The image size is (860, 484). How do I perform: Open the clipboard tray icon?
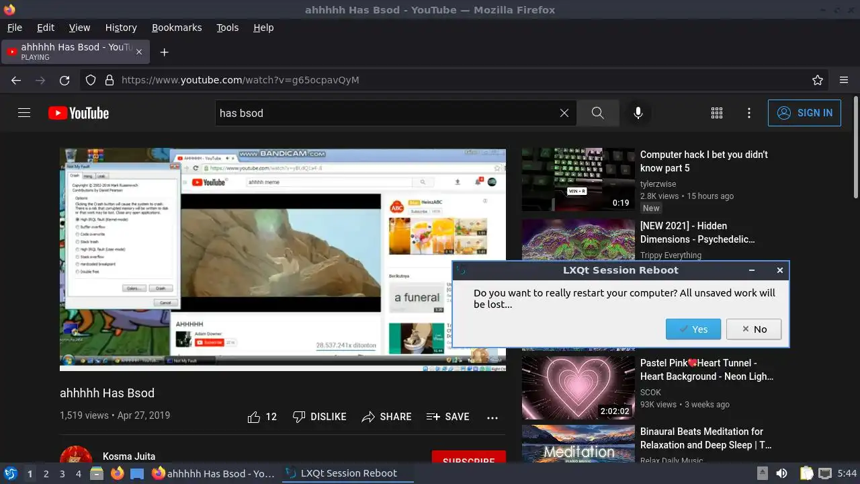[806, 473]
